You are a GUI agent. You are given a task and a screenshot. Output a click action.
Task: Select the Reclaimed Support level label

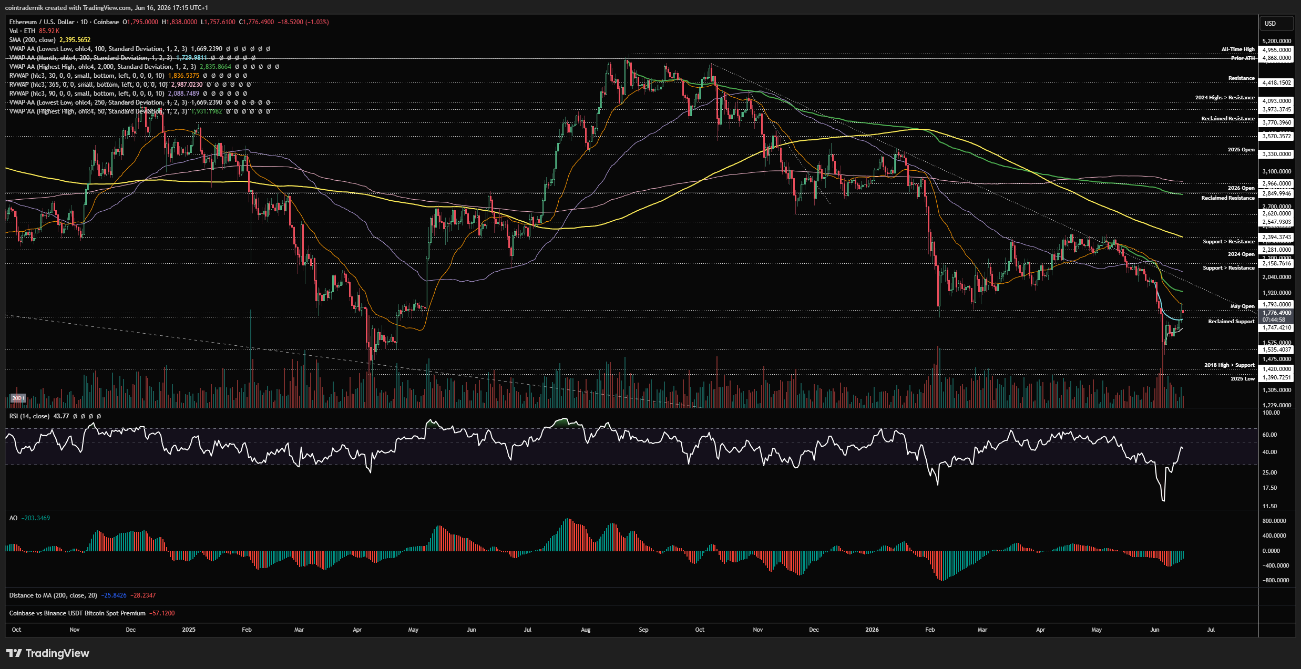[1231, 322]
